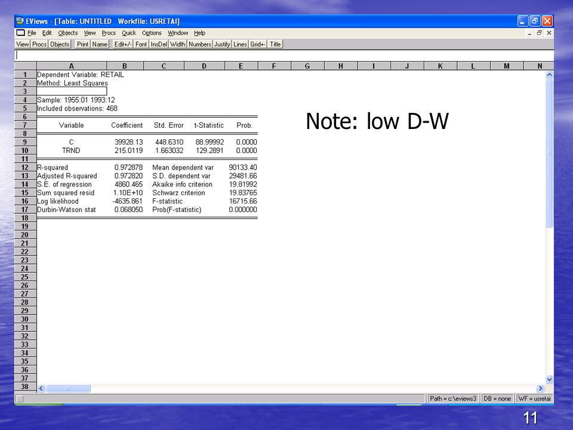Select row 17 header

click(25, 210)
